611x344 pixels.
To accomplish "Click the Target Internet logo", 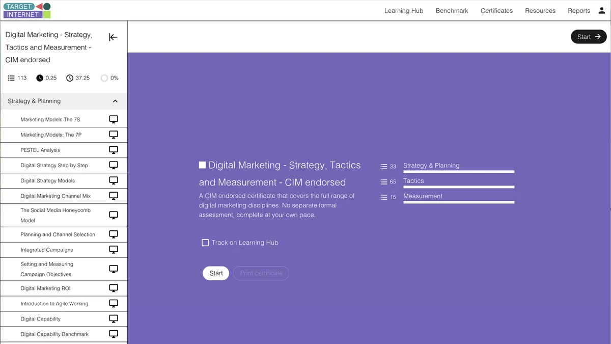I will [27, 10].
